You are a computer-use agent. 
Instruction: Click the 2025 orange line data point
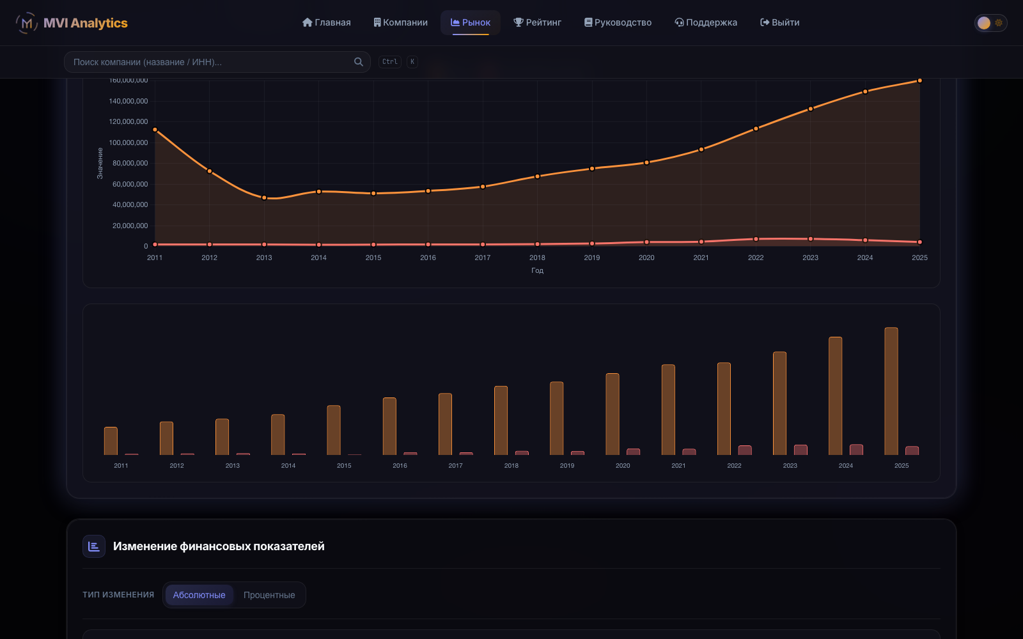click(919, 81)
